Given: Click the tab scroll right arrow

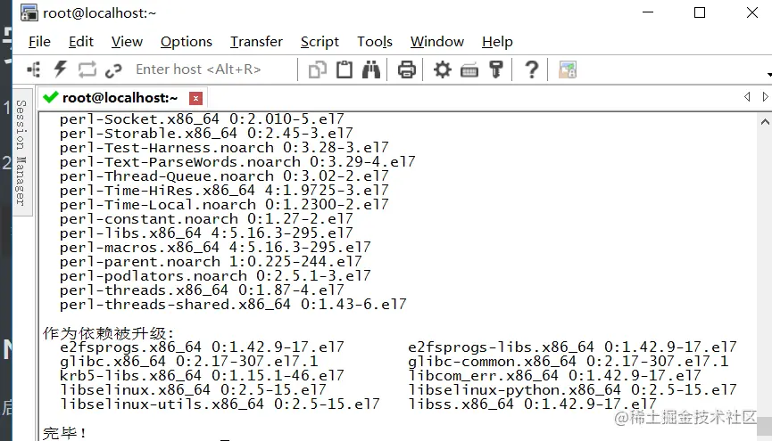Looking at the screenshot, I should (765, 97).
